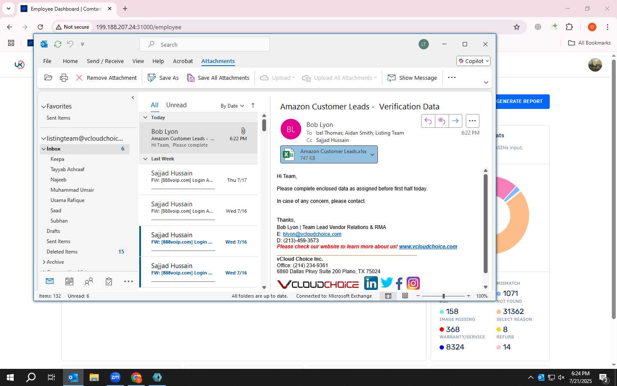This screenshot has height=386, width=617.
Task: Click the Instagram icon in the signature
Action: click(413, 283)
